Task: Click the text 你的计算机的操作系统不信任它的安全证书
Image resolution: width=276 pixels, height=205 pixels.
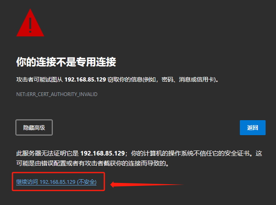Action: coord(190,153)
